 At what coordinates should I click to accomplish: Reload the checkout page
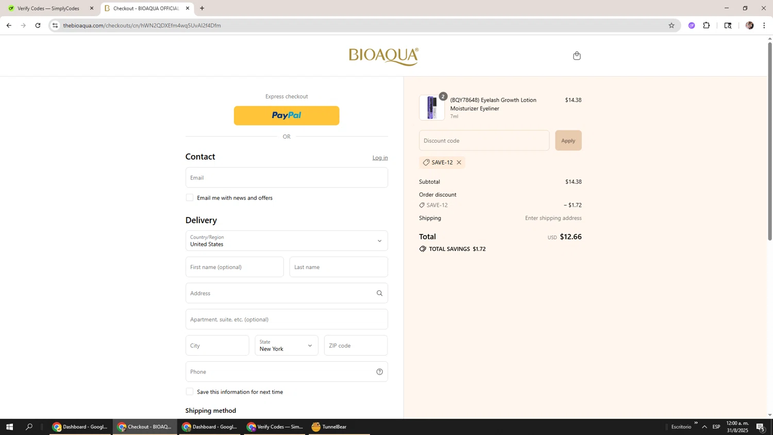pos(38,25)
